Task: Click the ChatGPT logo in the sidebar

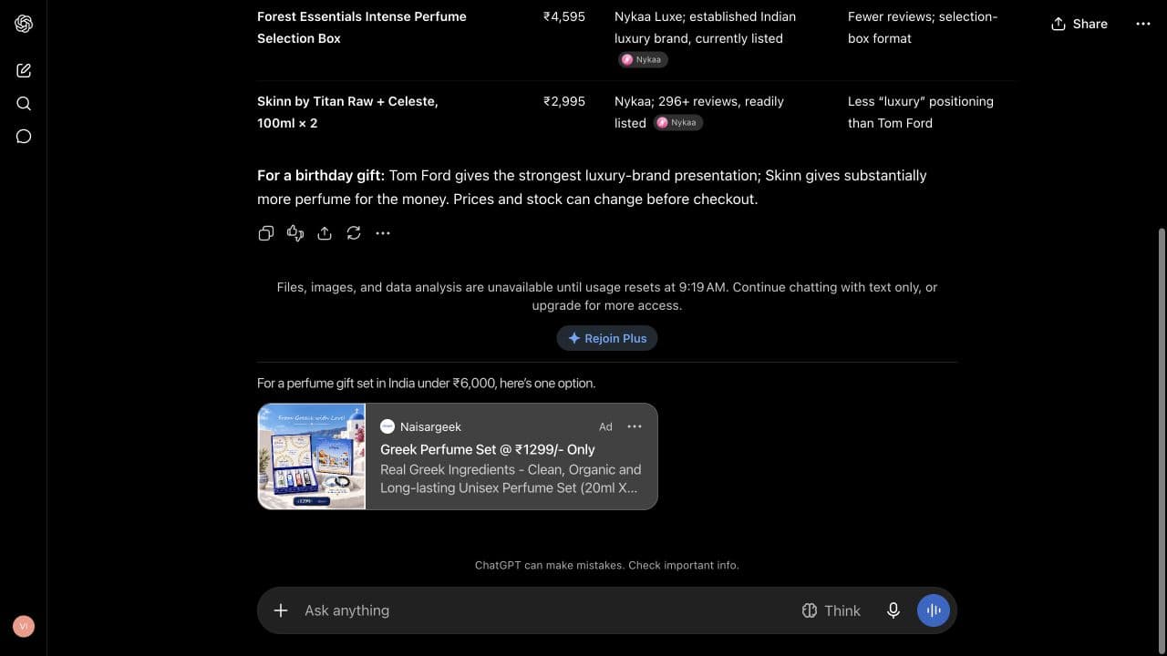Action: pos(24,24)
